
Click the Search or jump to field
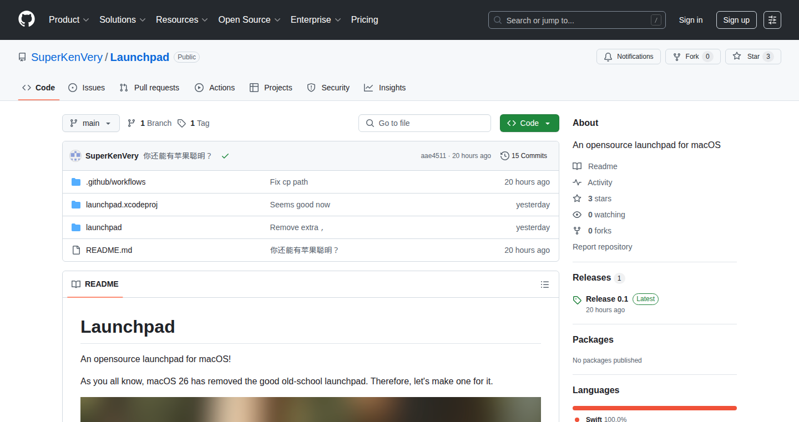(x=577, y=20)
